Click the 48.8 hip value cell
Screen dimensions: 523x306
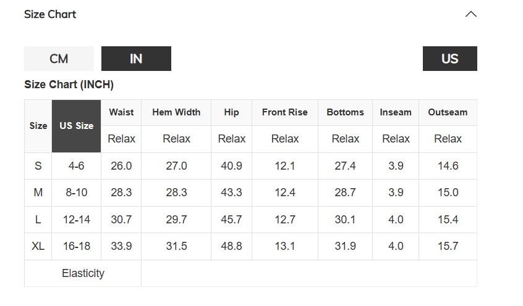click(231, 246)
